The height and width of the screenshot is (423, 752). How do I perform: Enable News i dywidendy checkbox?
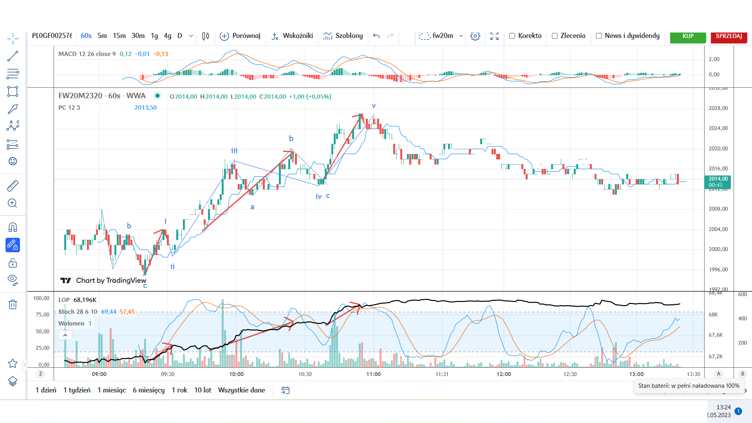[x=599, y=36]
